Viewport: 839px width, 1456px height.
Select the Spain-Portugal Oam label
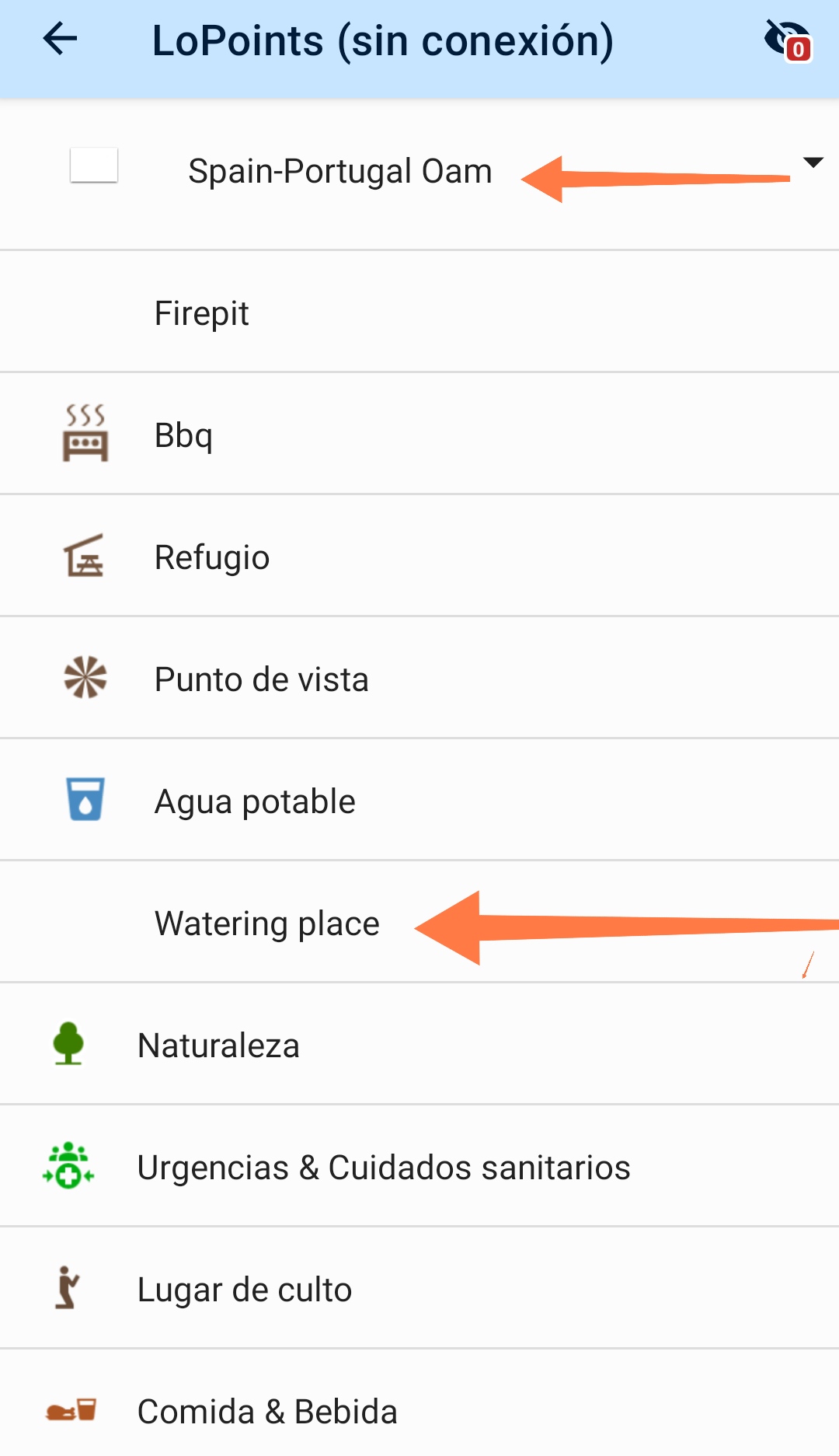pyautogui.click(x=339, y=171)
